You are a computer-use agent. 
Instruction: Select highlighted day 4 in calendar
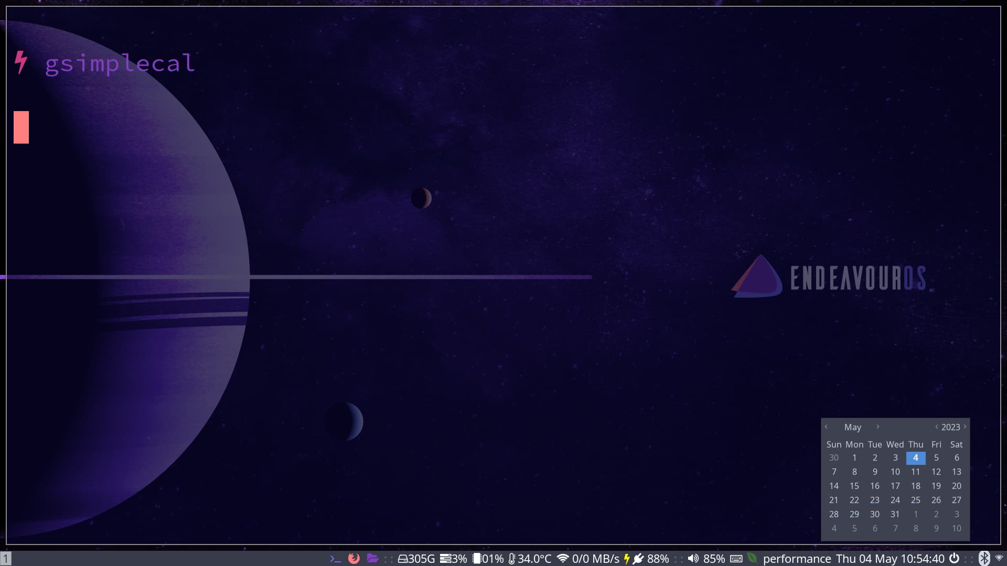pyautogui.click(x=916, y=458)
